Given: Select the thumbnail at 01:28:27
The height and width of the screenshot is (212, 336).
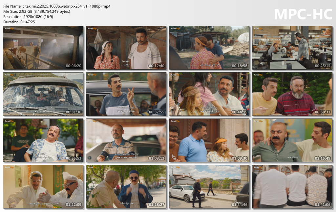Looking at the screenshot, I should tap(126, 187).
